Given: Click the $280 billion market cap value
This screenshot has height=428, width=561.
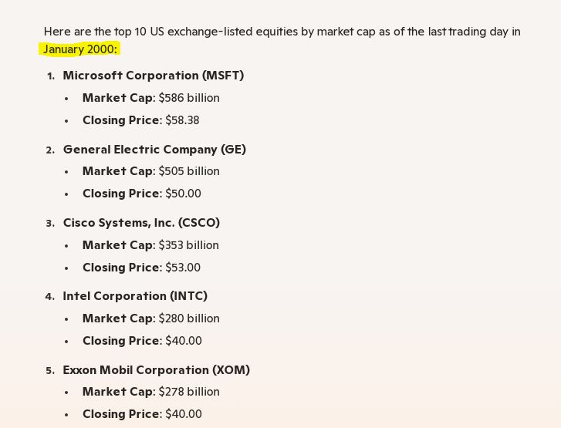Looking at the screenshot, I should [189, 318].
